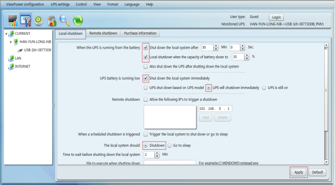Open the View menu
The width and height of the screenshot is (335, 185).
(97, 4)
